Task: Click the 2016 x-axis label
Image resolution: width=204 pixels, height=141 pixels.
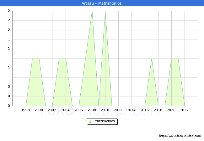Action: (x=145, y=110)
